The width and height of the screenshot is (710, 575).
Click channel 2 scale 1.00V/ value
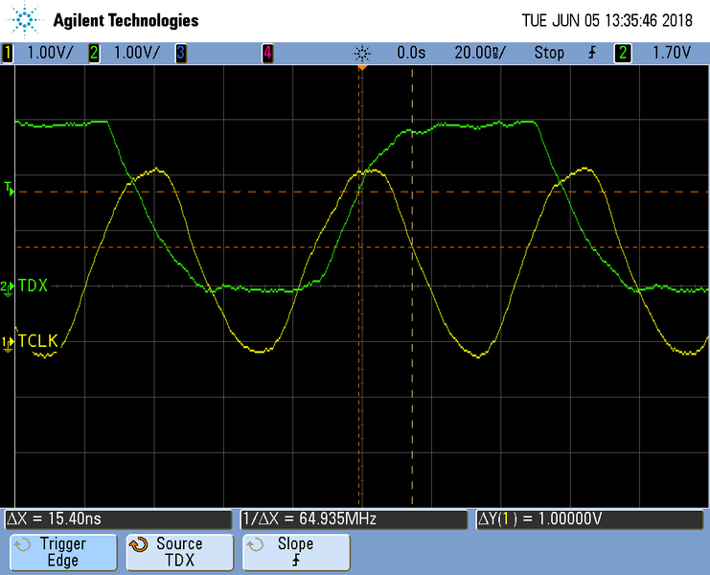pyautogui.click(x=137, y=53)
